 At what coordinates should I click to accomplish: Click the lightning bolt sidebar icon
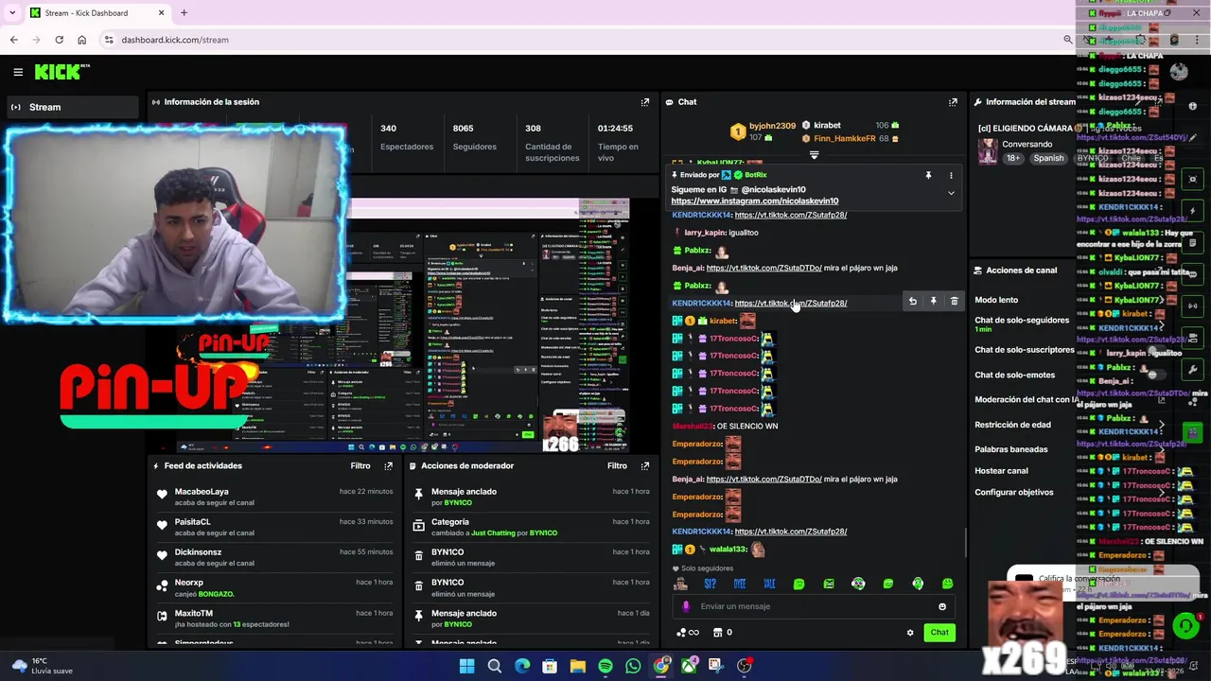tap(1193, 211)
